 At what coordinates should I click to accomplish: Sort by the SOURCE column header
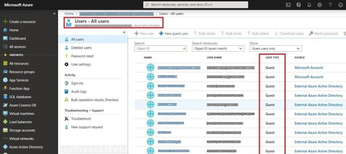coord(299,57)
